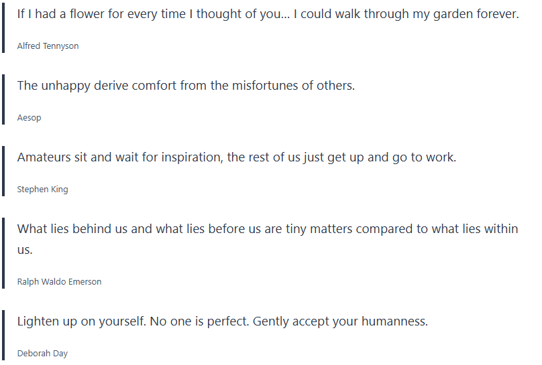Viewport: 542px width, 365px height.
Task: Click the vertical bar beside Deborah Day quote
Action: 3,335
